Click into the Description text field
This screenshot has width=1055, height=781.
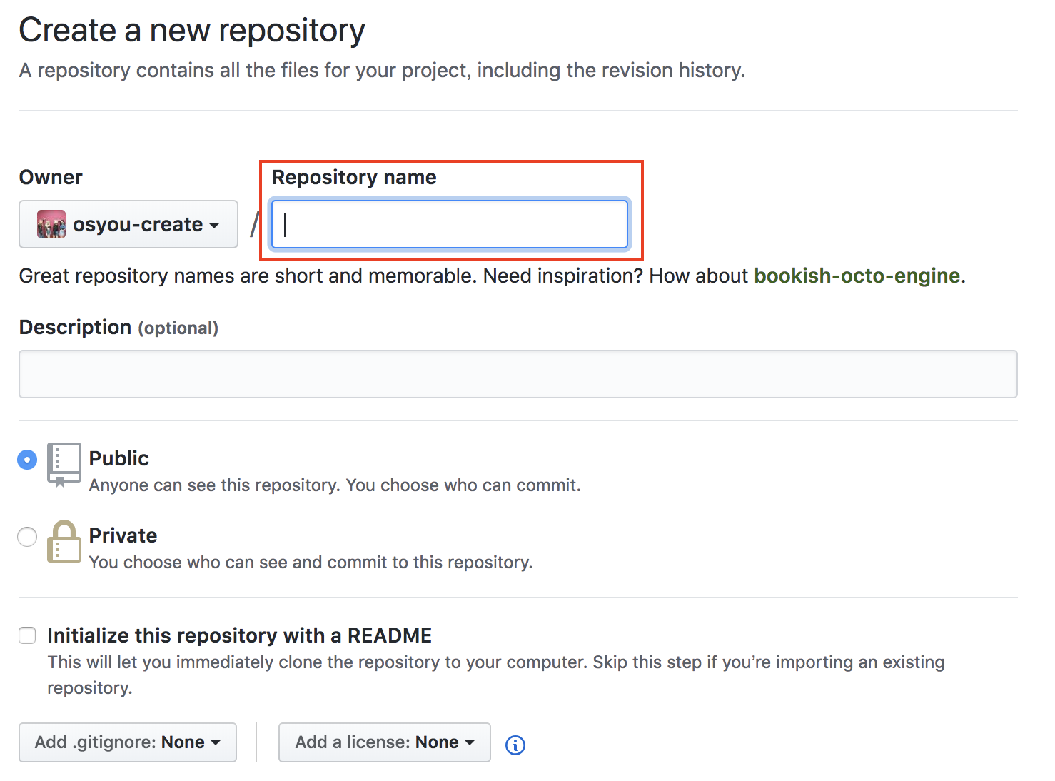pos(518,374)
